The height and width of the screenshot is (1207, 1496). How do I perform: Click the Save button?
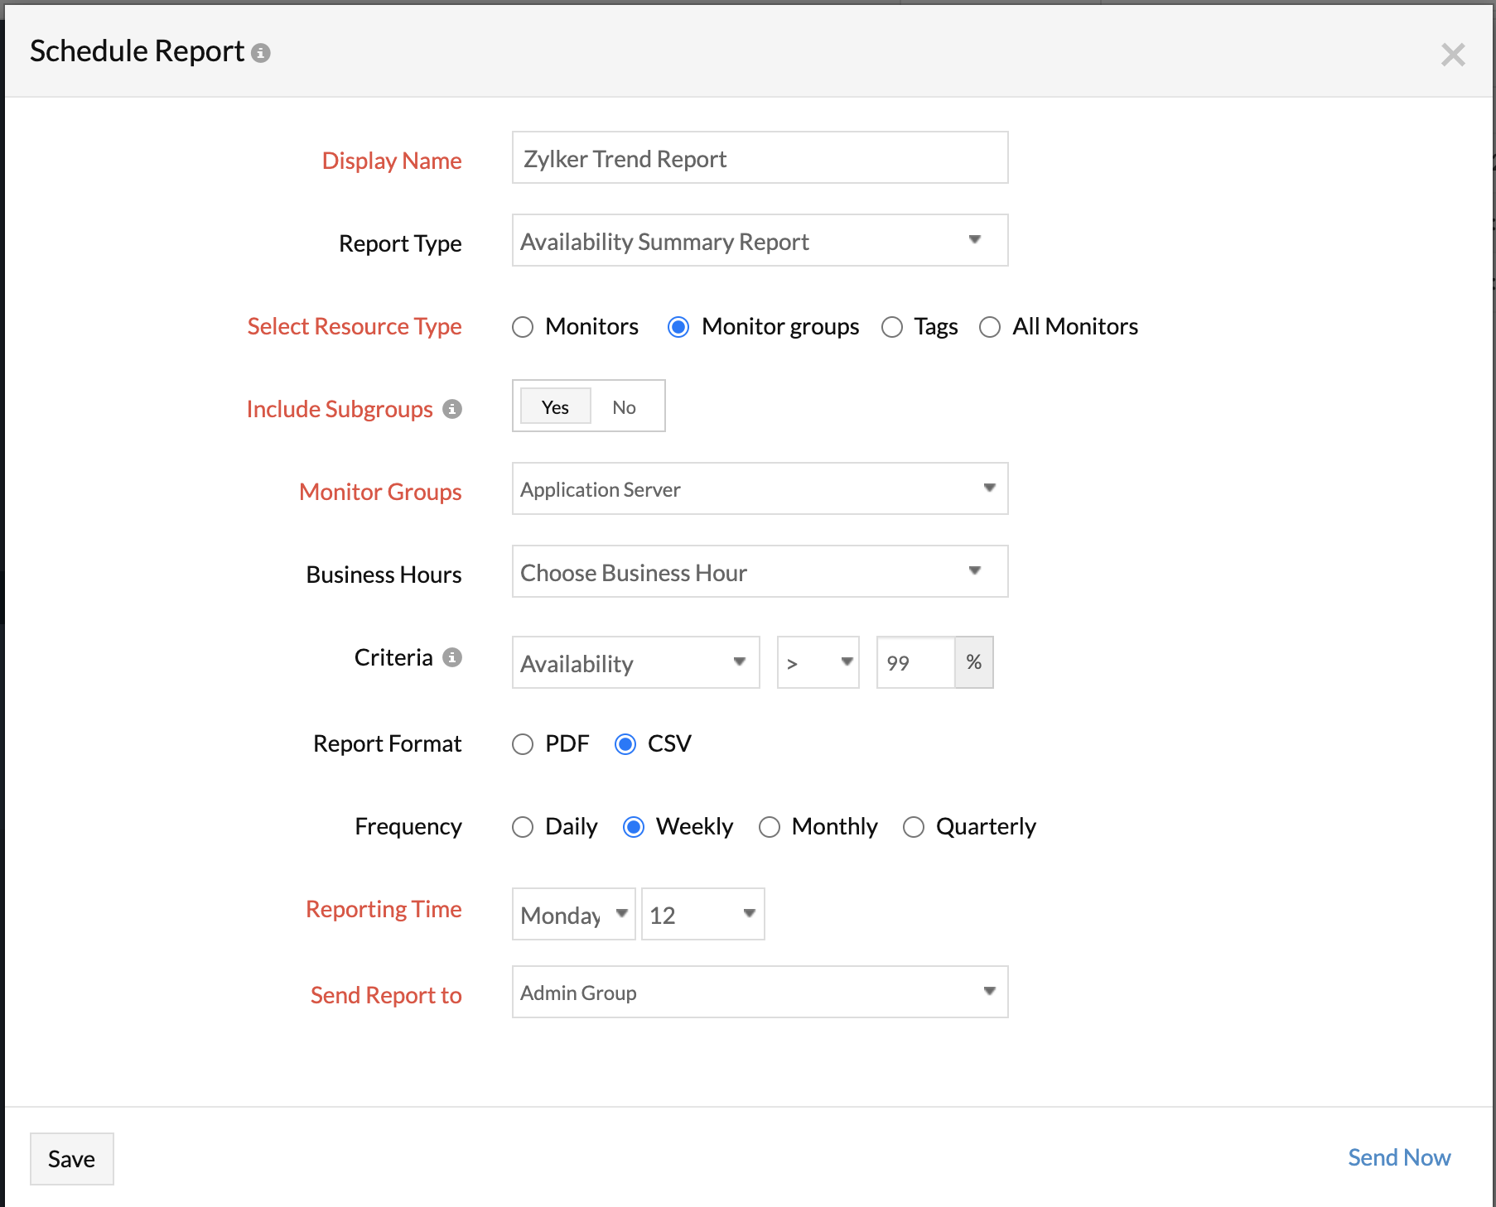(72, 1159)
